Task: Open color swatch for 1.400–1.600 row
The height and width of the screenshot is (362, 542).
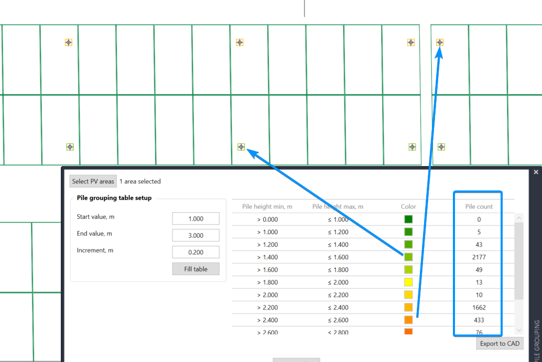Action: point(408,257)
